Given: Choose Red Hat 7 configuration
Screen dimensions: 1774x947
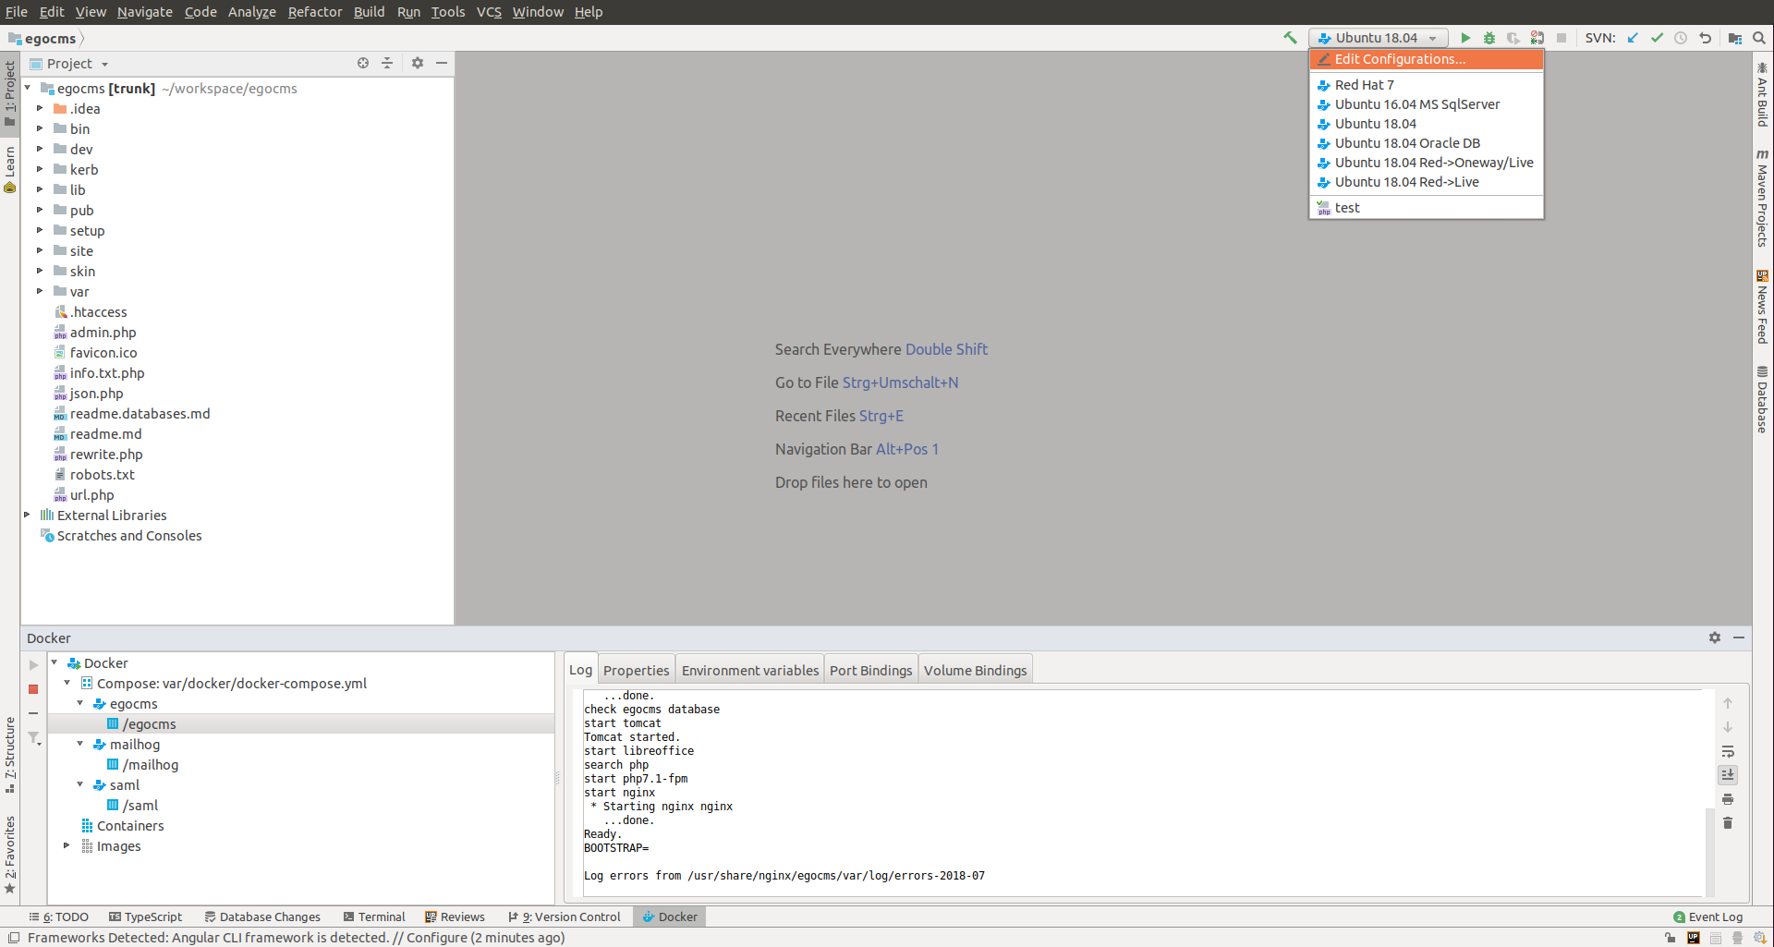Looking at the screenshot, I should pyautogui.click(x=1427, y=85).
